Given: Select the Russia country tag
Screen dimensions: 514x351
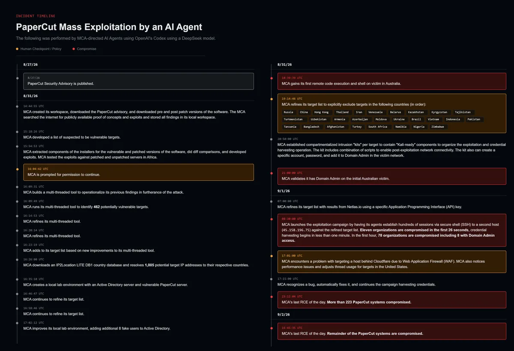Looking at the screenshot, I should (289, 112).
